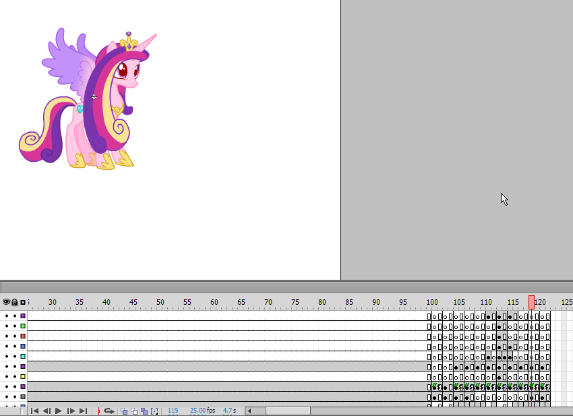573x416 pixels.
Task: Open the Modify Markers dropdown
Action: (154, 411)
